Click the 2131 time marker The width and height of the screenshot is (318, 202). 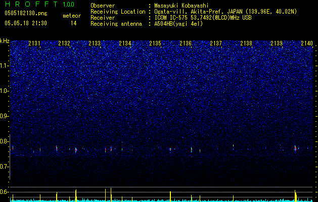[34, 43]
